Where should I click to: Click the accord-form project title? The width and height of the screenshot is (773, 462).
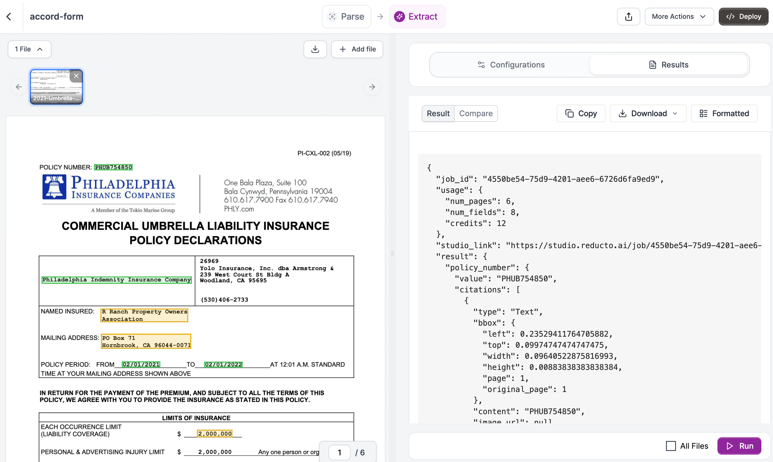click(x=57, y=17)
